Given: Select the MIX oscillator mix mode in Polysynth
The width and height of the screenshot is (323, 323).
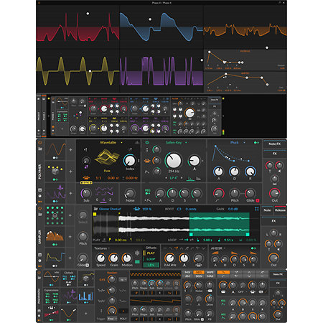Looking at the screenshot, I should click(x=187, y=272).
